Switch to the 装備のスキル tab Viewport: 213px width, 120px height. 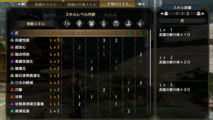point(45,4)
